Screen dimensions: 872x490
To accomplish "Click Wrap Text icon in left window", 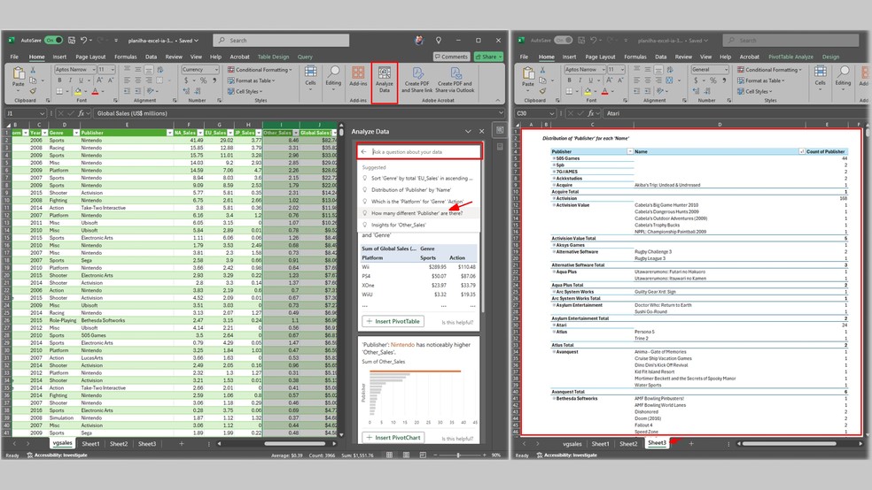I will (160, 70).
